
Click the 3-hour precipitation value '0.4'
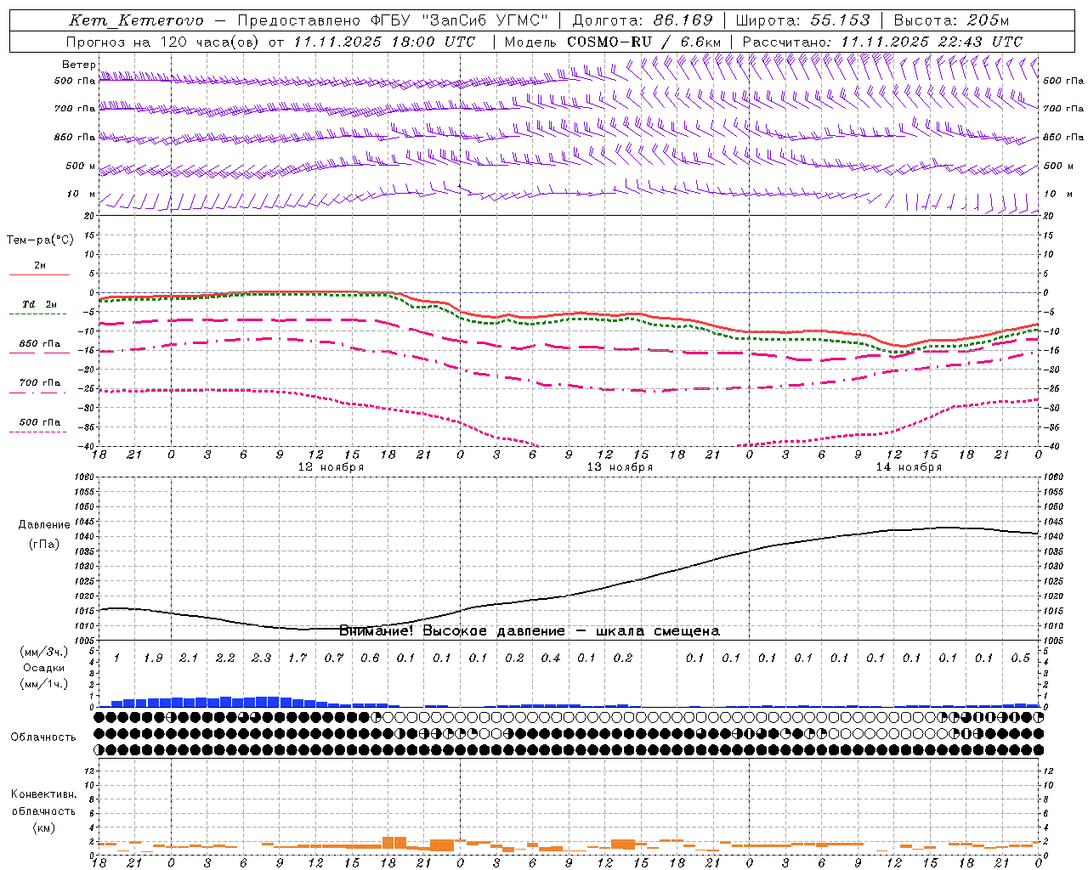coord(551,658)
